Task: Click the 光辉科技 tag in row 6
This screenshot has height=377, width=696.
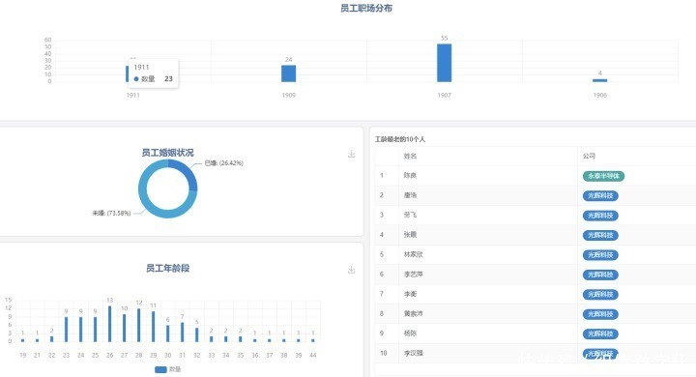Action: point(600,275)
